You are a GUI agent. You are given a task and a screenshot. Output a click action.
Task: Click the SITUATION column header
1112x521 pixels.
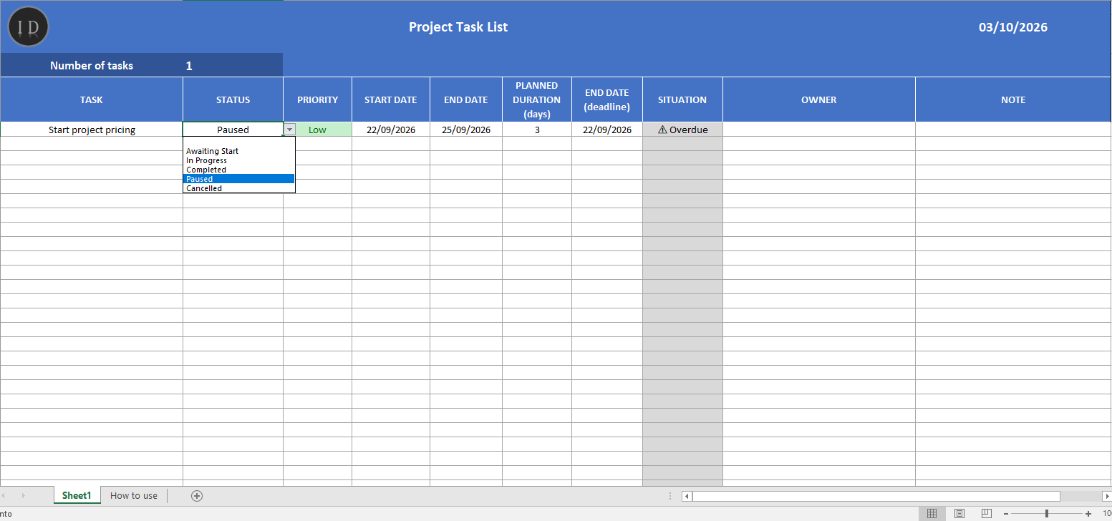682,99
